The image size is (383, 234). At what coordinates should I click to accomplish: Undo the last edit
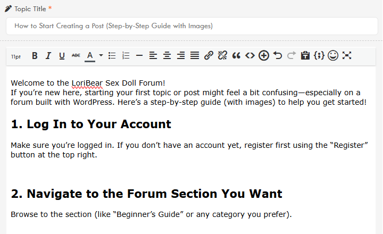click(x=278, y=55)
